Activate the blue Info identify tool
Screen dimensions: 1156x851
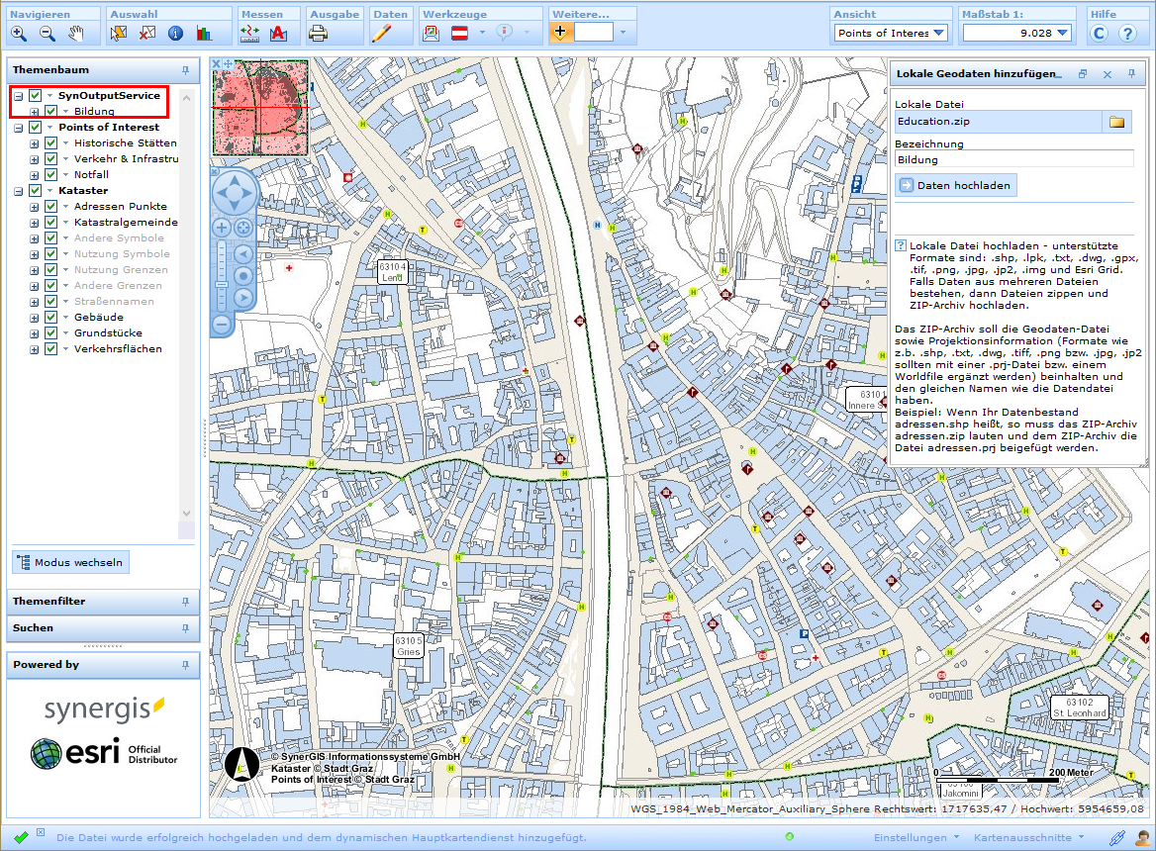click(x=176, y=33)
